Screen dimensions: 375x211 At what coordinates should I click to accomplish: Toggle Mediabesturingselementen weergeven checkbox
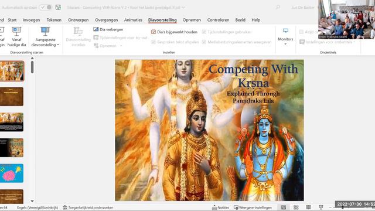click(204, 42)
